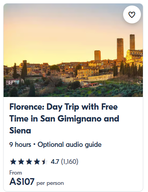Click the tall stone towers in photo
This screenshot has width=148, height=192.
(126, 47)
